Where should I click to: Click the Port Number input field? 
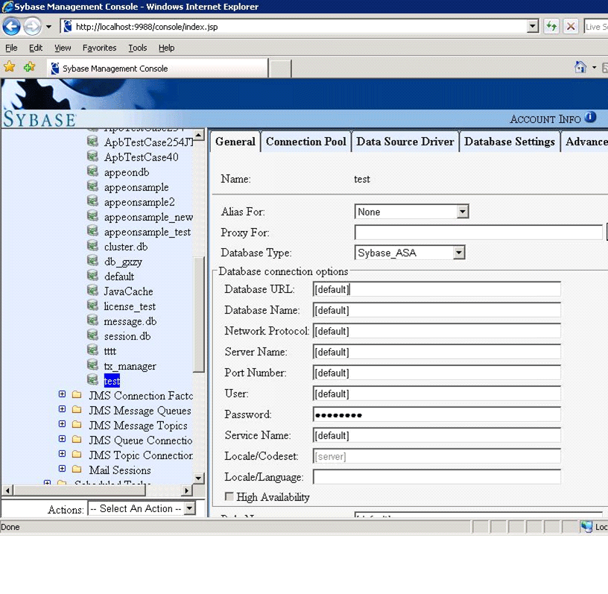pos(437,373)
